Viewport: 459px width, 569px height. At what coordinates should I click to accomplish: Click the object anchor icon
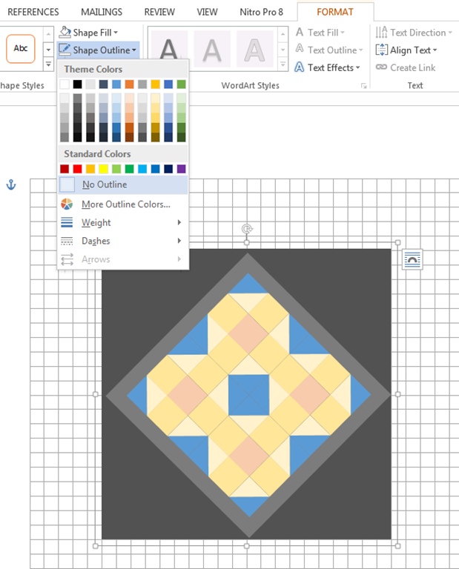pos(11,184)
